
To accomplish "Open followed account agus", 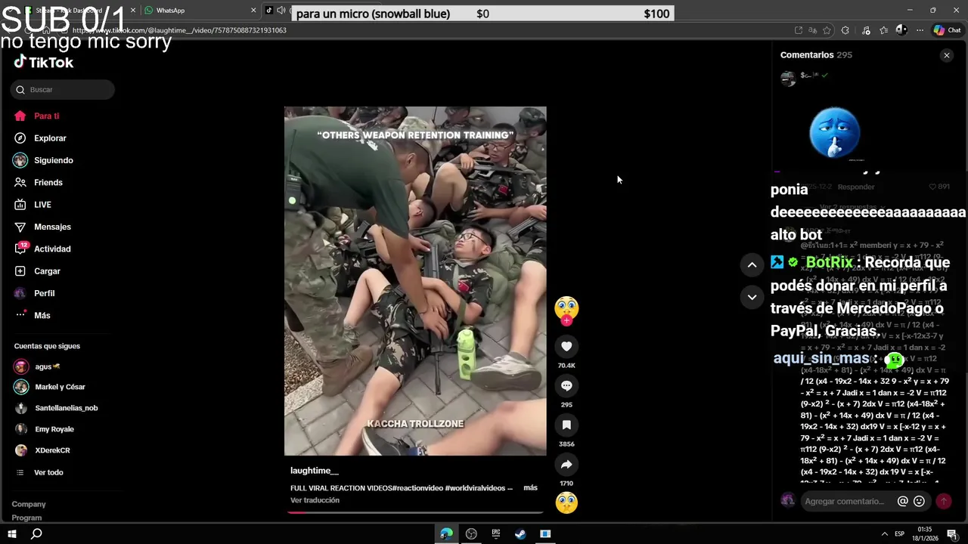I will point(37,366).
